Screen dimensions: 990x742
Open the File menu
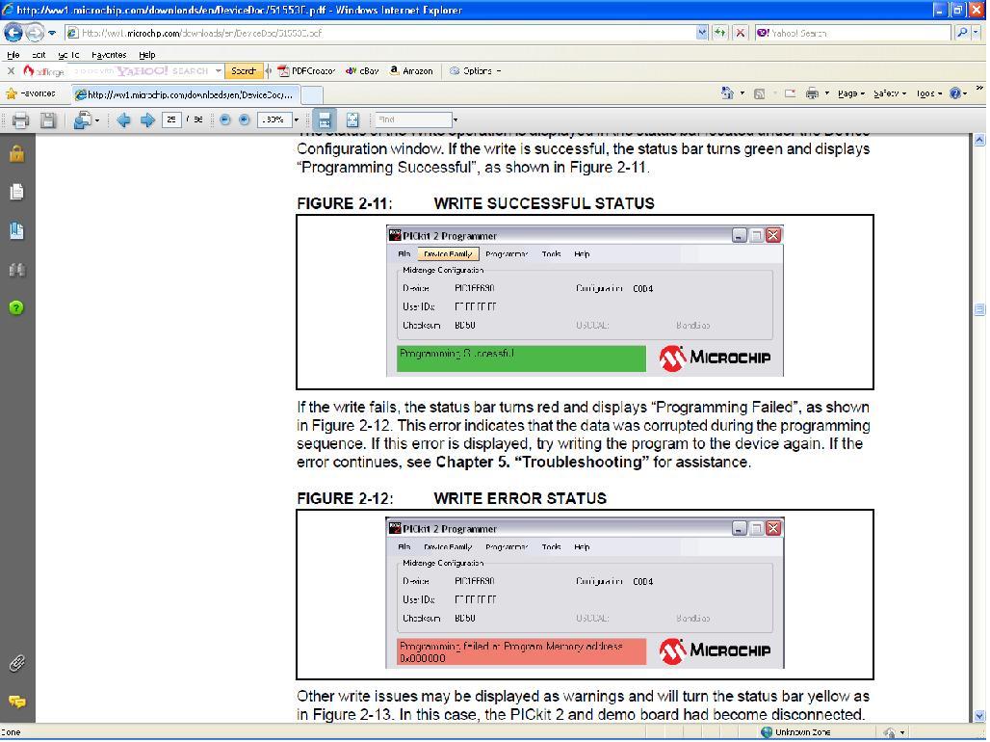[x=13, y=55]
